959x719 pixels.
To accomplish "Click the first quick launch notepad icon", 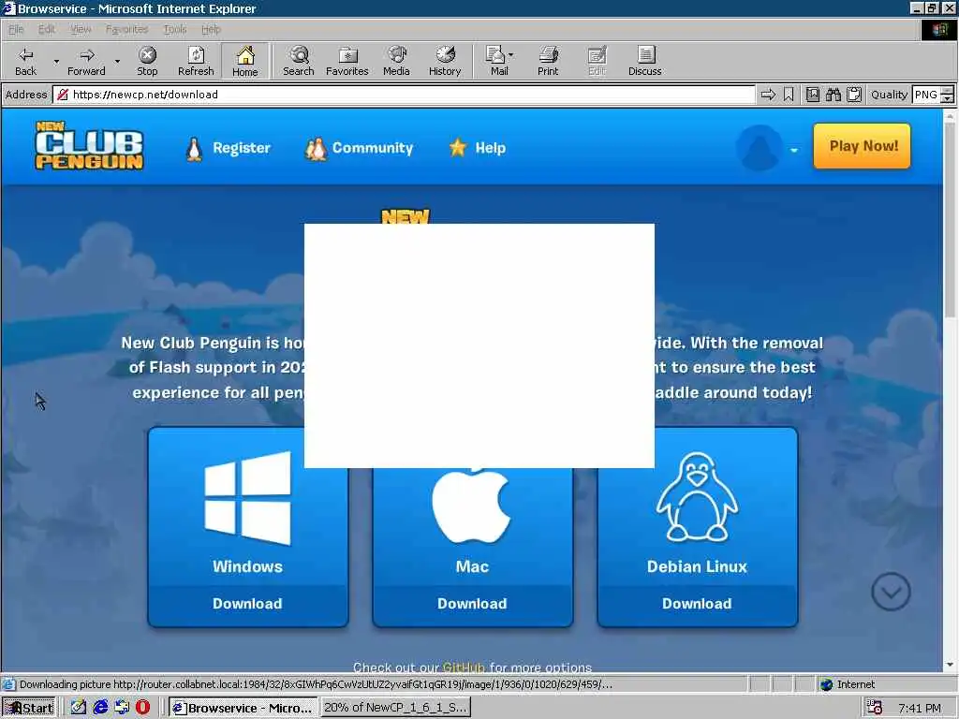I will point(79,708).
